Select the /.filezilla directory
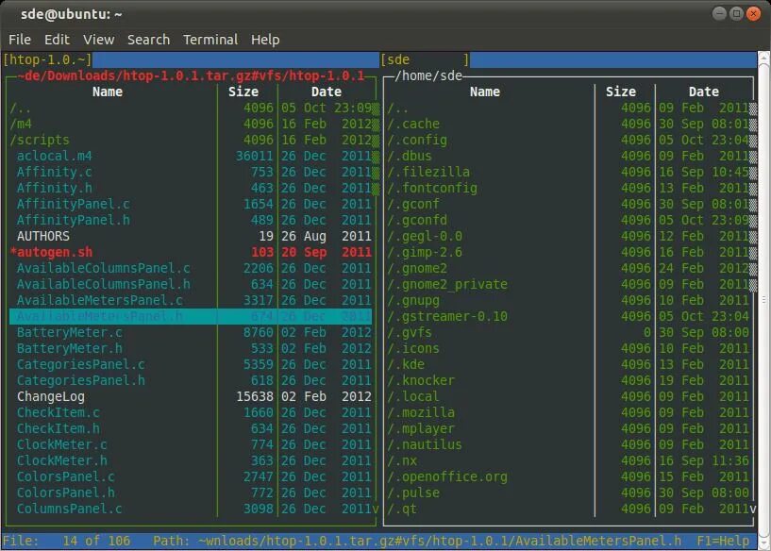This screenshot has width=771, height=551. pos(568,172)
